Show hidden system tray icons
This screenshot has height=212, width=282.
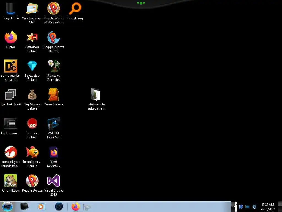coord(234,206)
